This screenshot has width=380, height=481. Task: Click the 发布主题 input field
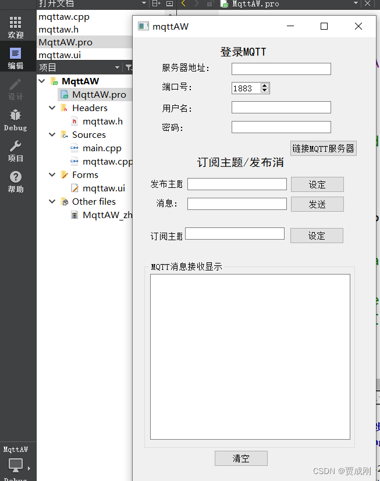tap(237, 184)
